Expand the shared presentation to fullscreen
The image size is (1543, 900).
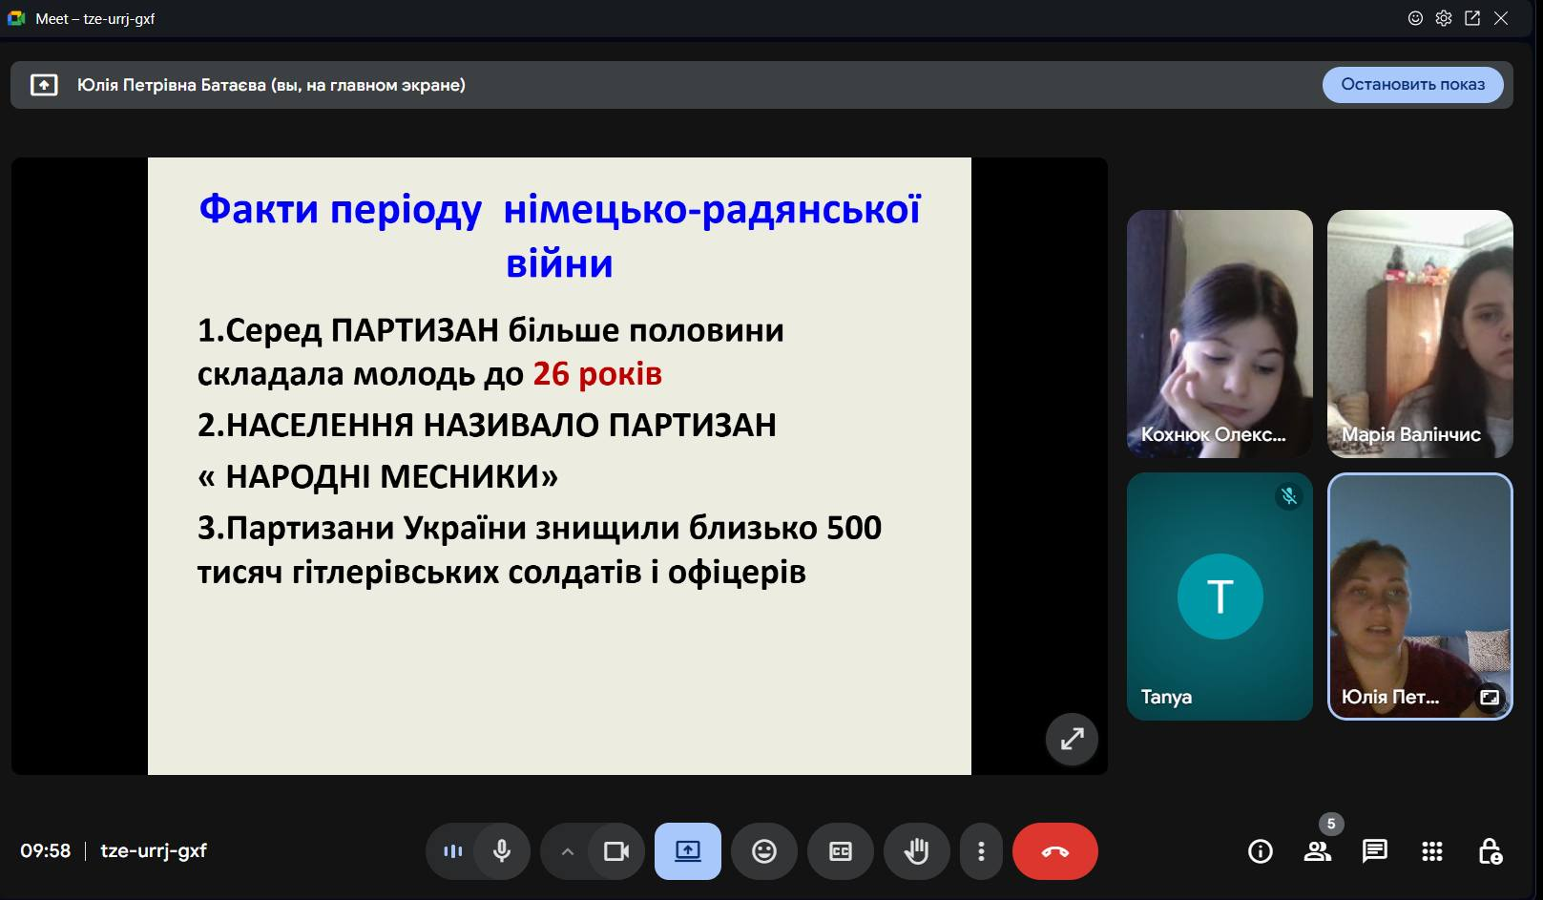click(1072, 739)
